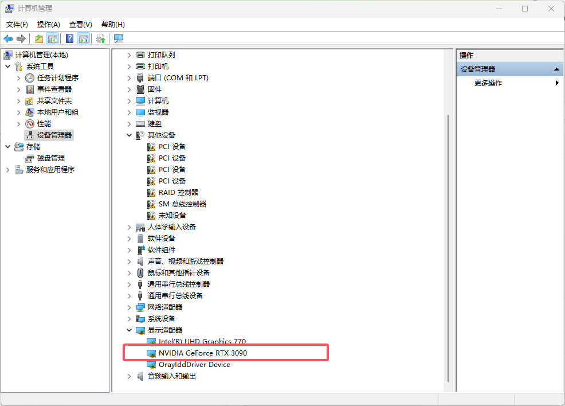565x406 pixels.
Task: Click the 人体学输入设备 icon
Action: click(x=140, y=227)
